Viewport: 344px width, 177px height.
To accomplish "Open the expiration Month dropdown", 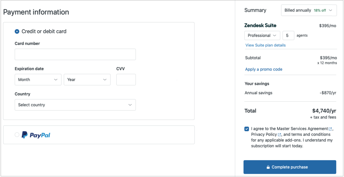I will (38, 80).
